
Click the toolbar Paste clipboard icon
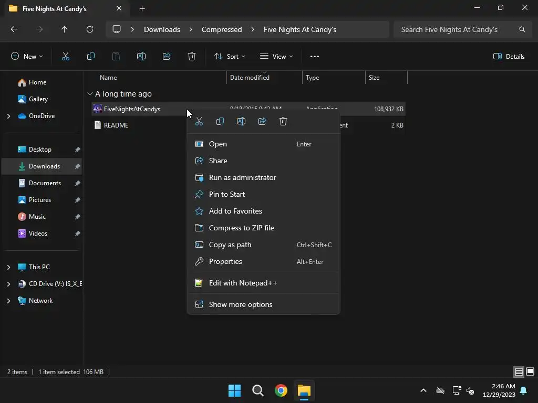click(x=116, y=57)
